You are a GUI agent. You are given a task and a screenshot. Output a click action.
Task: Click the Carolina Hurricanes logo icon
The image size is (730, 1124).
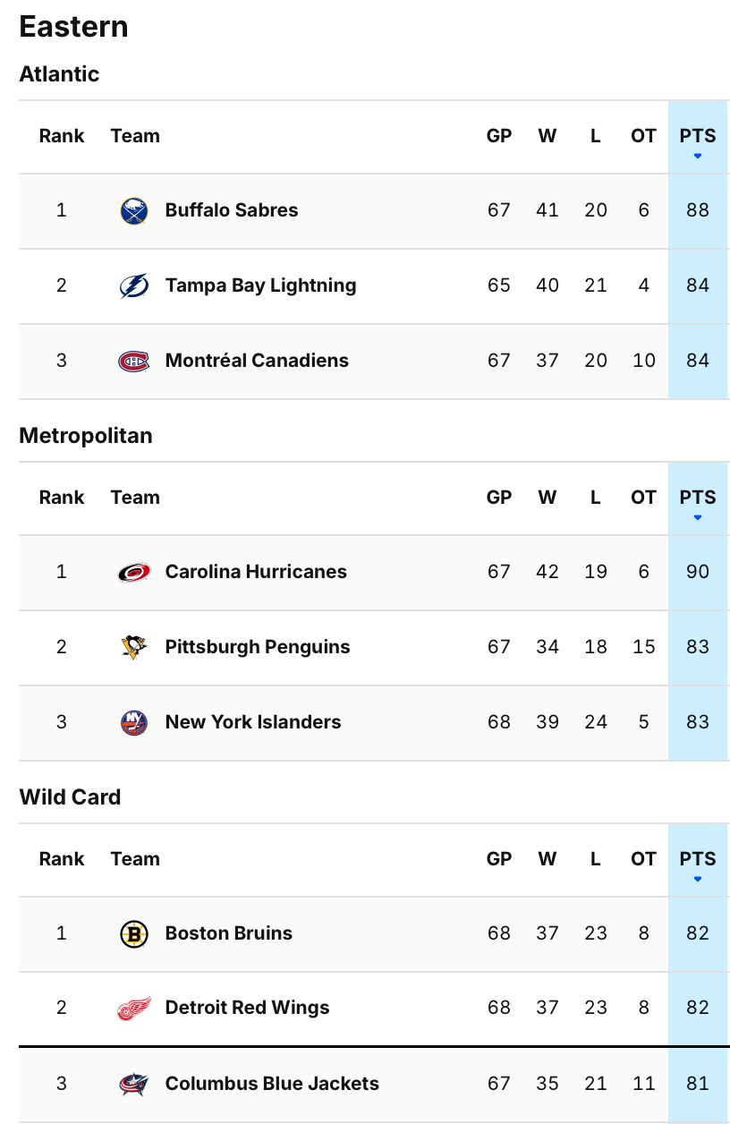pyautogui.click(x=134, y=573)
